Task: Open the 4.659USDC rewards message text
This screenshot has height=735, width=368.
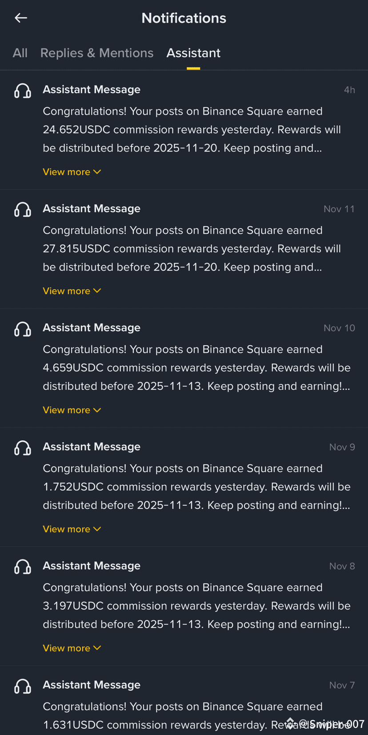Action: 196,368
